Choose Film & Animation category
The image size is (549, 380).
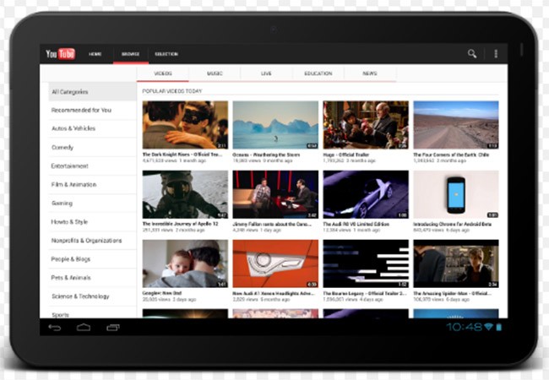coord(92,184)
